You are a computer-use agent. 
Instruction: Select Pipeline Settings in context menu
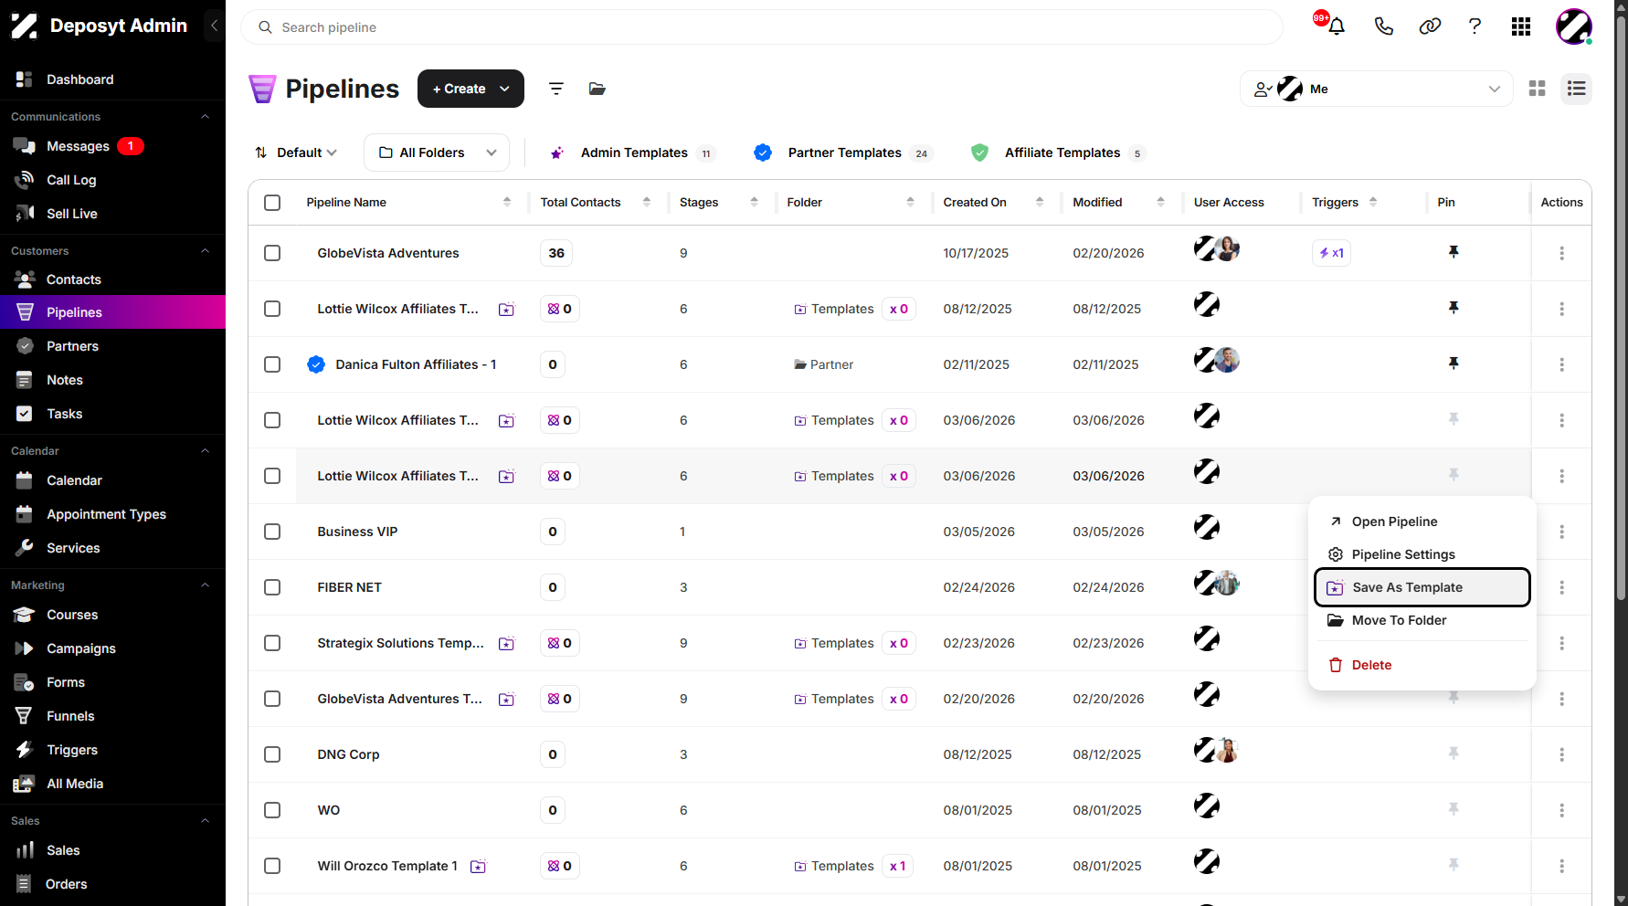click(x=1422, y=554)
